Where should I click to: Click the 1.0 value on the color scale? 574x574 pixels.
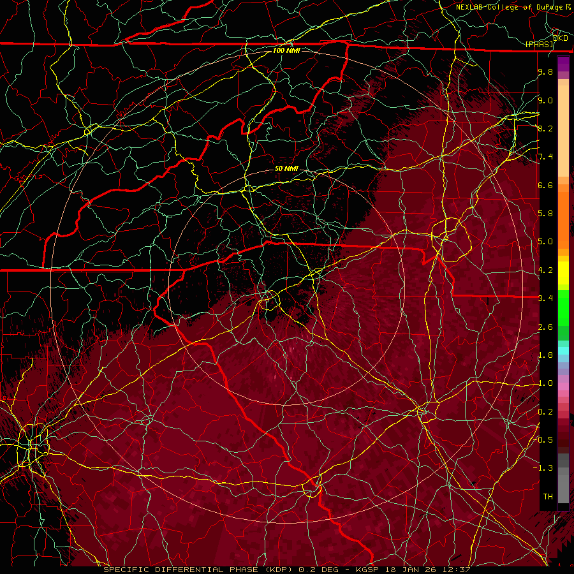(545, 383)
